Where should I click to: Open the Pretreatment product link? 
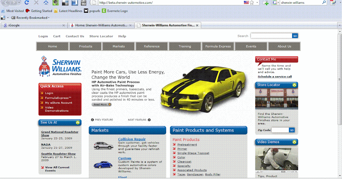[187, 144]
